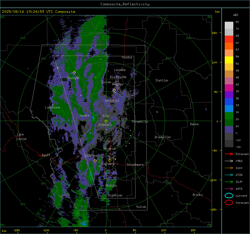Click the Stettler city label
Screen dimensions: 250x234
pos(162,80)
